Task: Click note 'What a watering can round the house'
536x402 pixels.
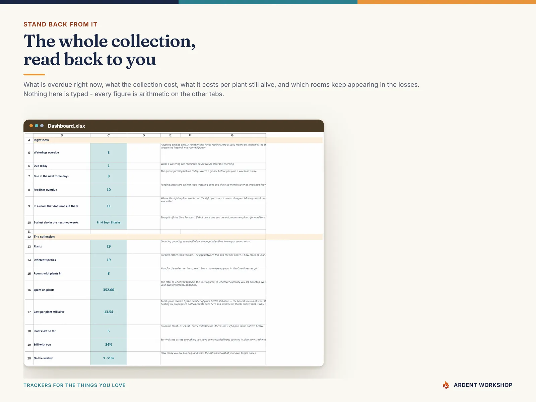Action: (x=198, y=164)
